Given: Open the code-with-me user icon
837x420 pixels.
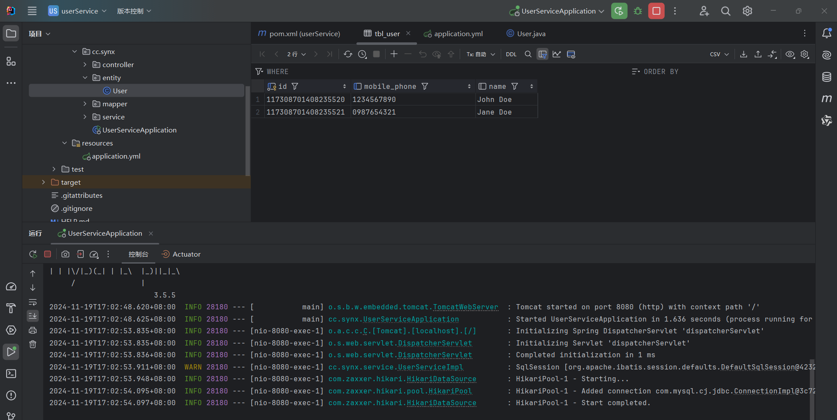Looking at the screenshot, I should 704,11.
